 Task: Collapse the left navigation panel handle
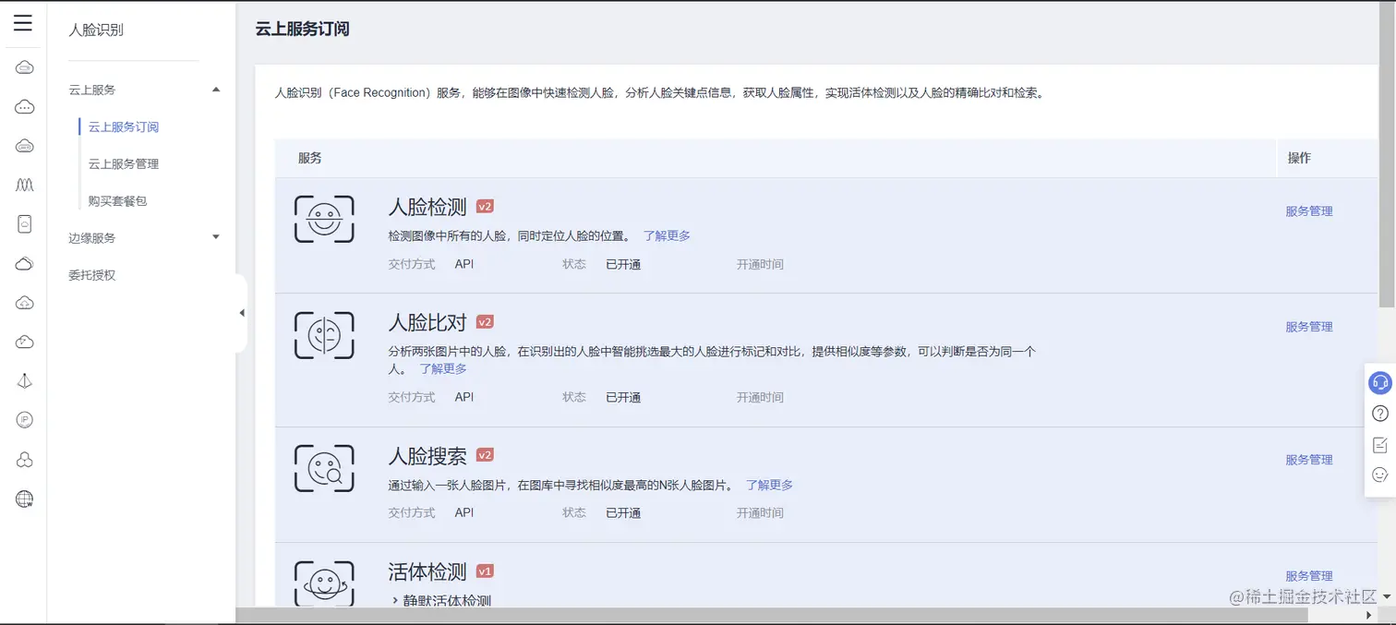(242, 313)
